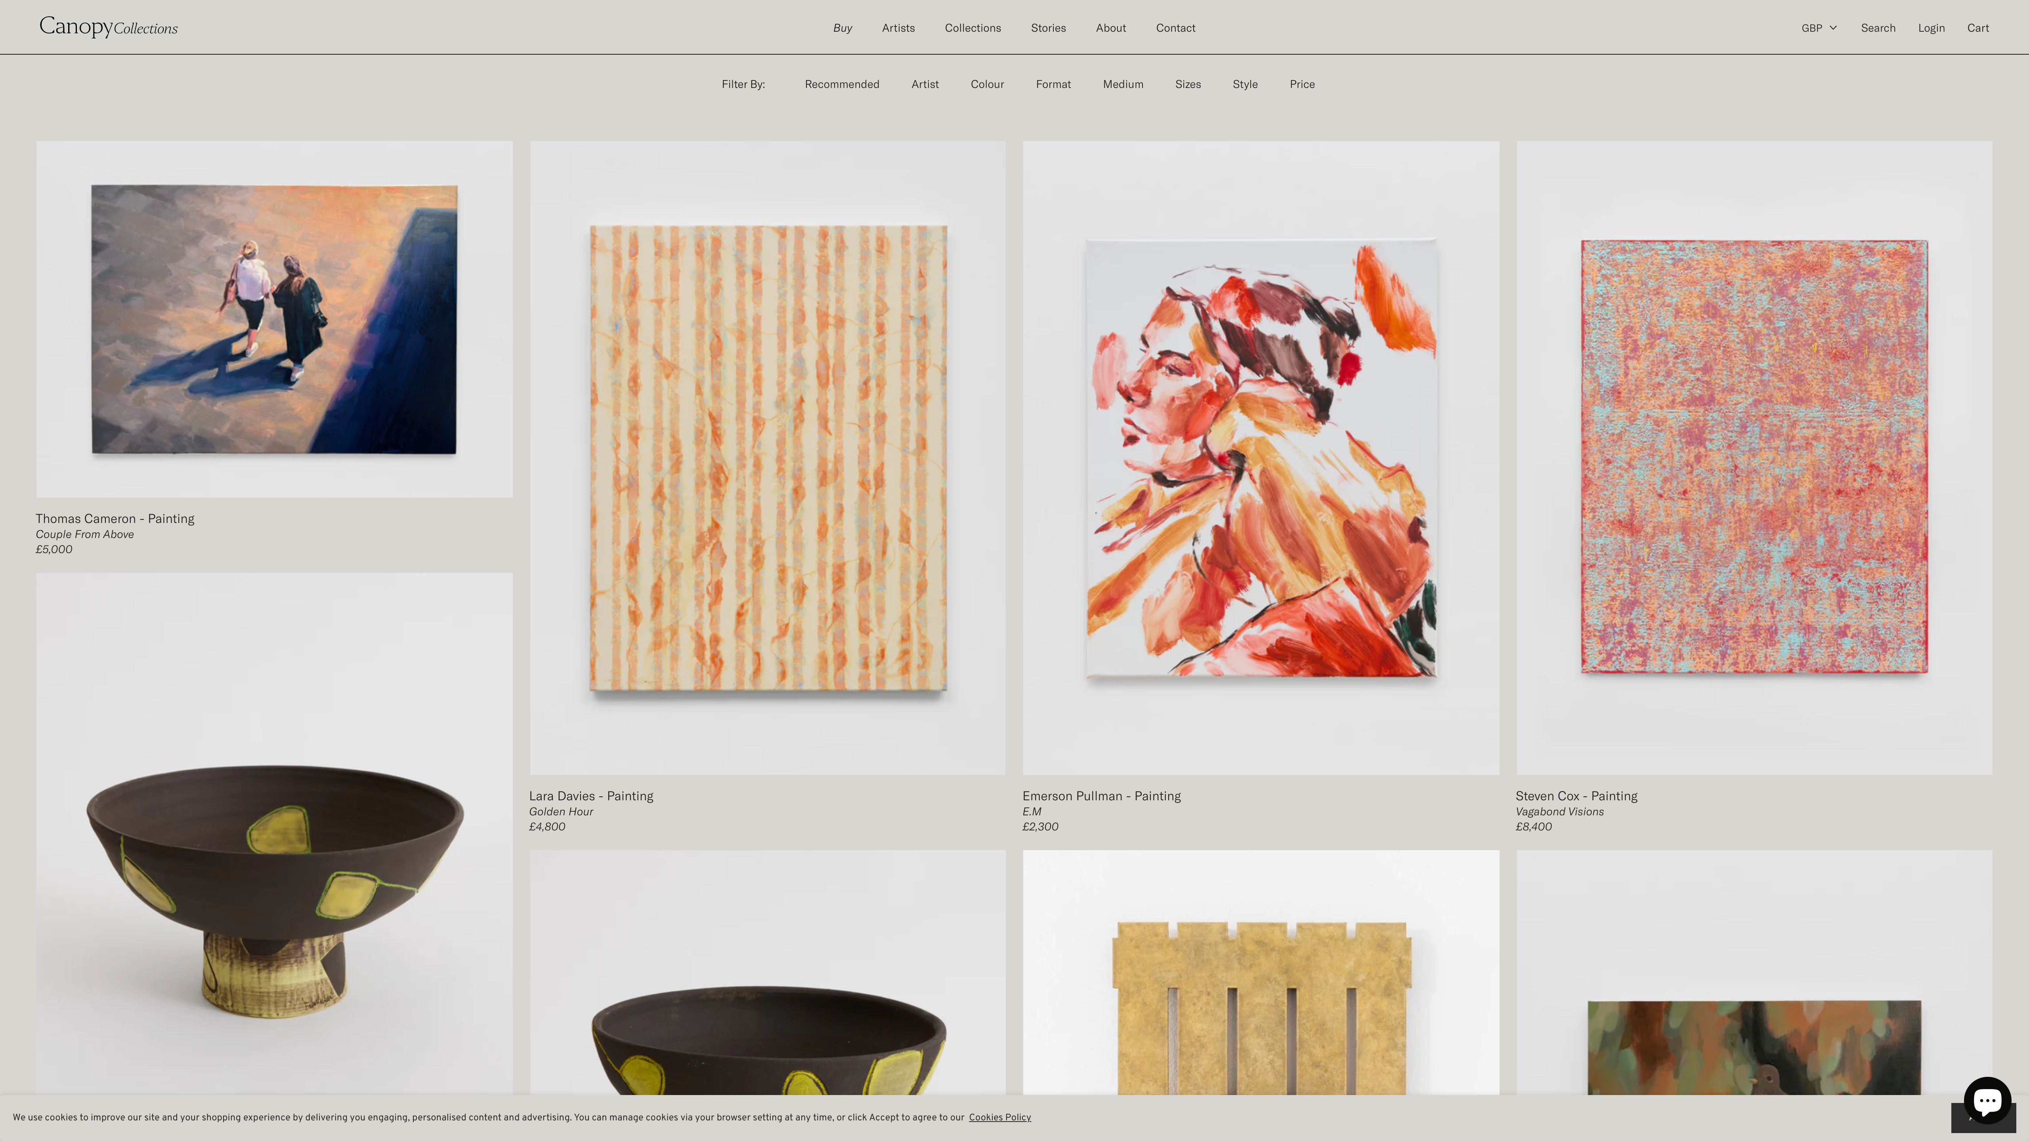Select the Recommended sort filter
Image resolution: width=2029 pixels, height=1141 pixels.
(841, 84)
